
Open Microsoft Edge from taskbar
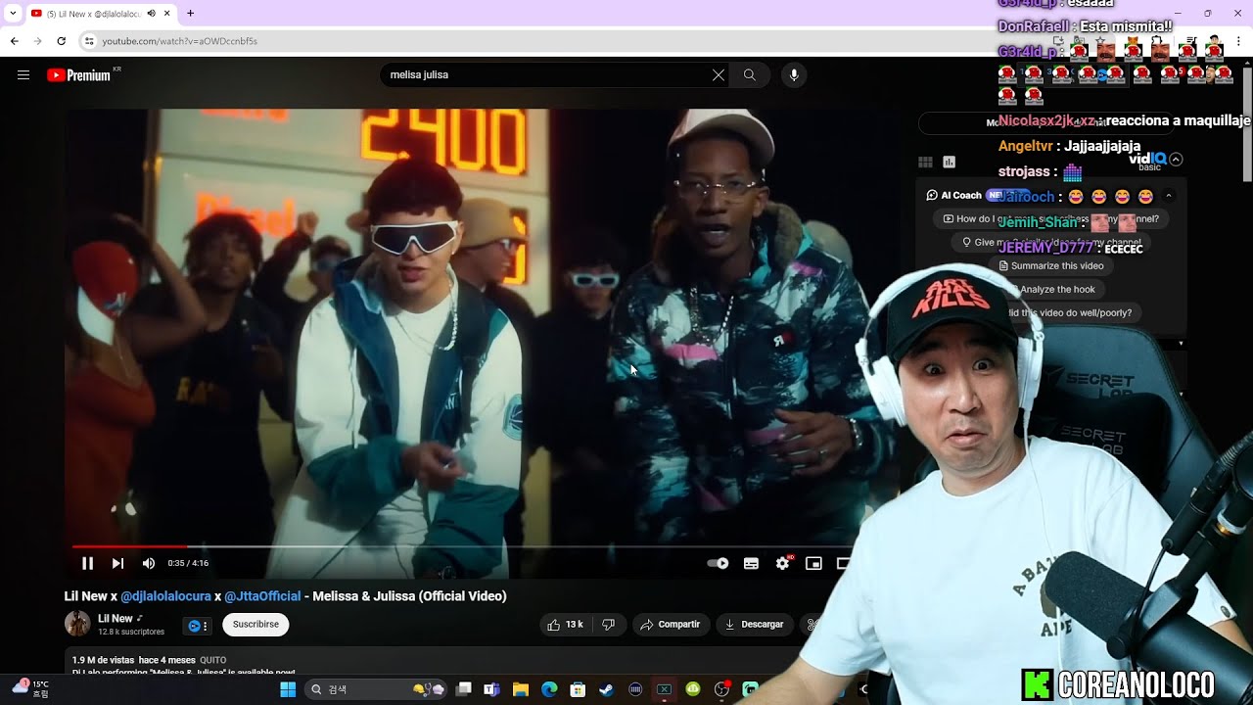pos(549,689)
